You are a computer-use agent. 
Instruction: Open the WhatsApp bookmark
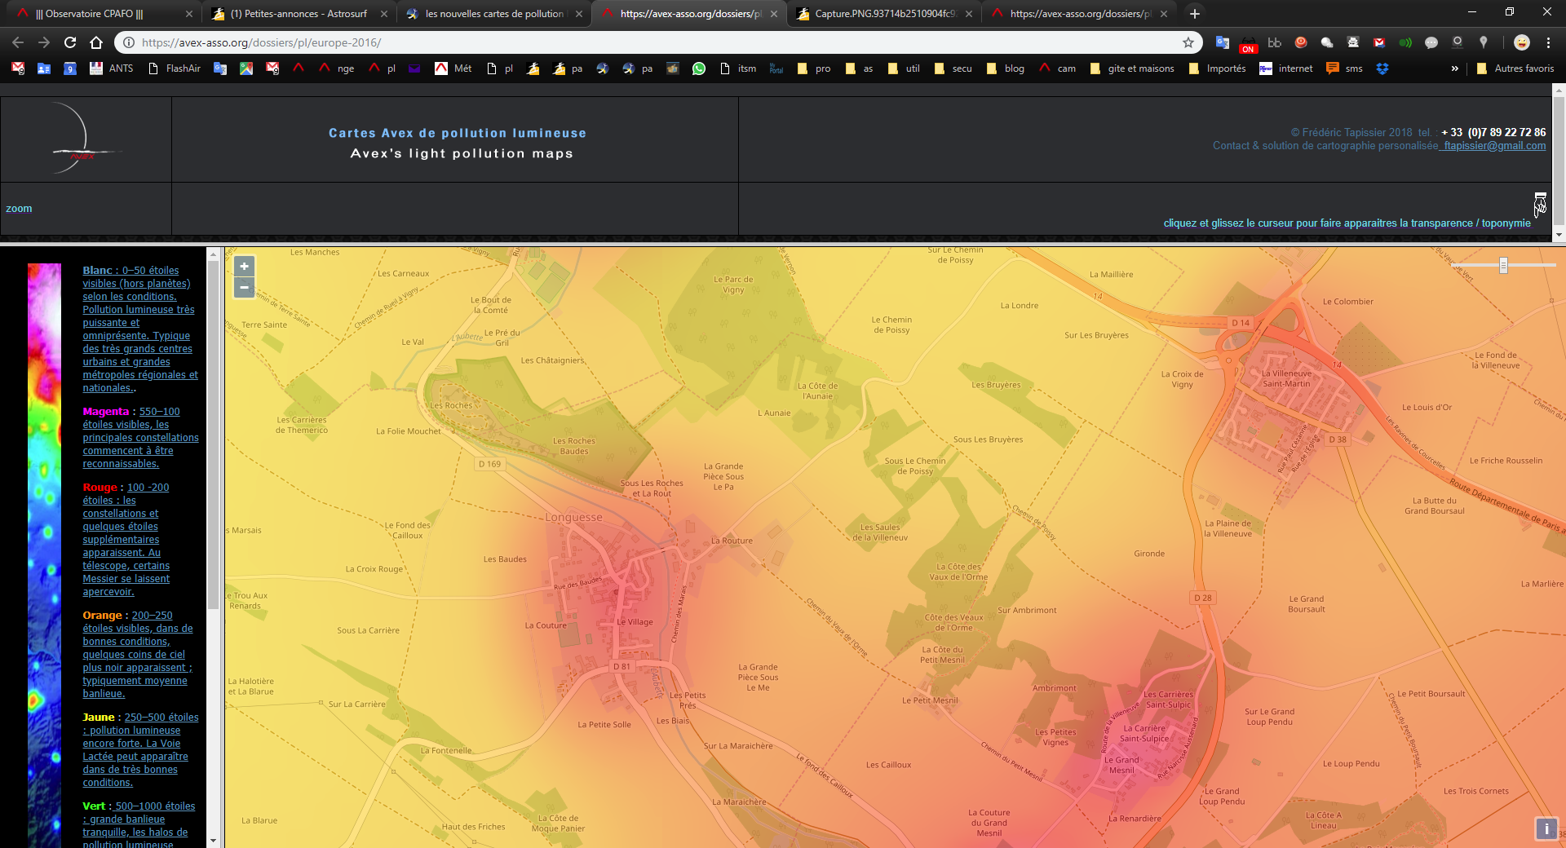699,68
